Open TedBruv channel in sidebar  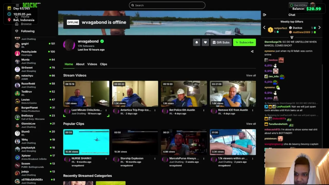click(35, 93)
